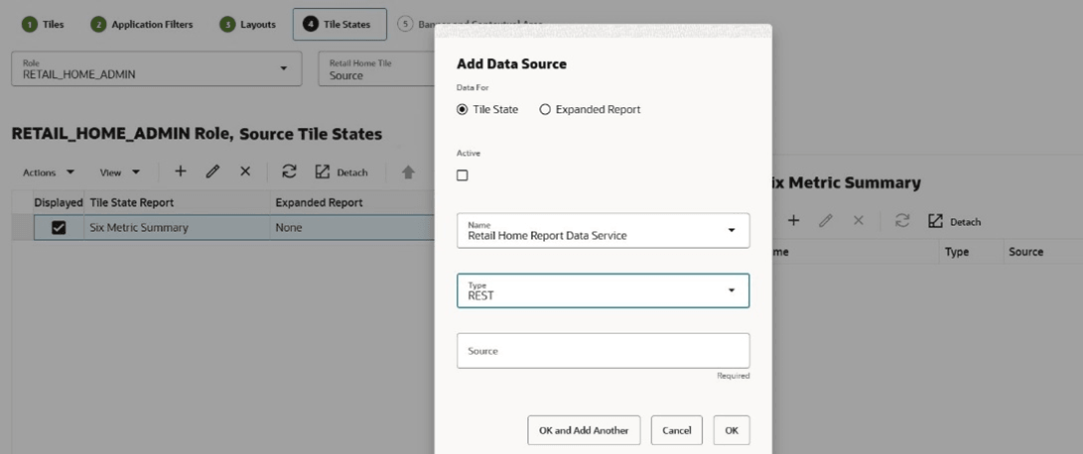The image size is (1083, 454).
Task: Add a data source in the Six Metric Summary panel
Action: point(793,221)
